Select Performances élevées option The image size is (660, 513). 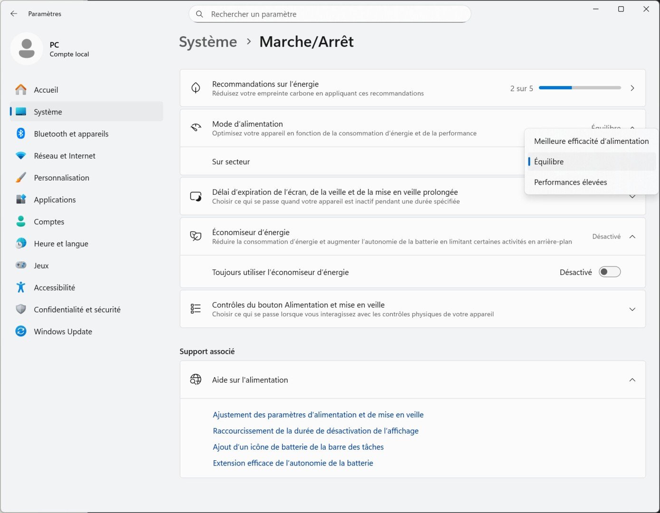591,182
